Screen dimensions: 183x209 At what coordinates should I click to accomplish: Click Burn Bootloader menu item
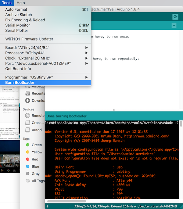(x=45, y=82)
